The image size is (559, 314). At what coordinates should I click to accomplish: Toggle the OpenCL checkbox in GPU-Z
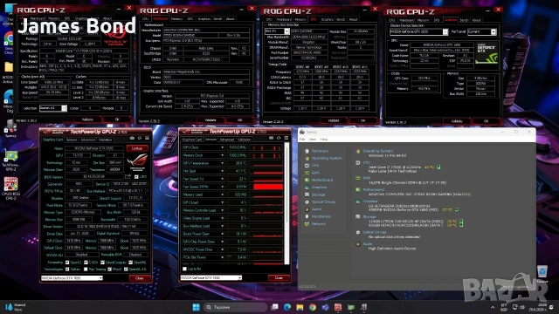coord(67,263)
